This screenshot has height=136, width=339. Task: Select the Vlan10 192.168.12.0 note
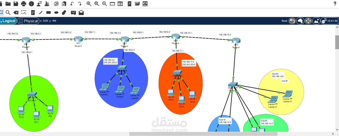225,121
